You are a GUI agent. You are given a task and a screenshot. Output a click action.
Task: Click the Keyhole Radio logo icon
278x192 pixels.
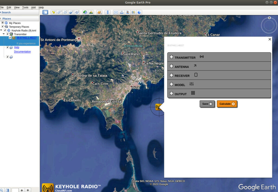coord(48,188)
